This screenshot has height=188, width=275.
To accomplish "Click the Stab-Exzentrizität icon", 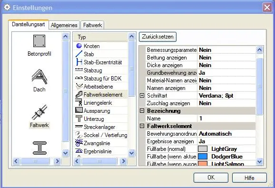I will pos(79,62).
